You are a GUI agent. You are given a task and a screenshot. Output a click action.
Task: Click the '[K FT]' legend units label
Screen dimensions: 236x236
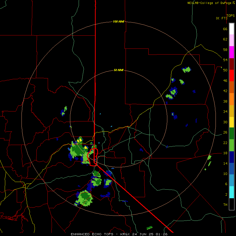click(222, 18)
